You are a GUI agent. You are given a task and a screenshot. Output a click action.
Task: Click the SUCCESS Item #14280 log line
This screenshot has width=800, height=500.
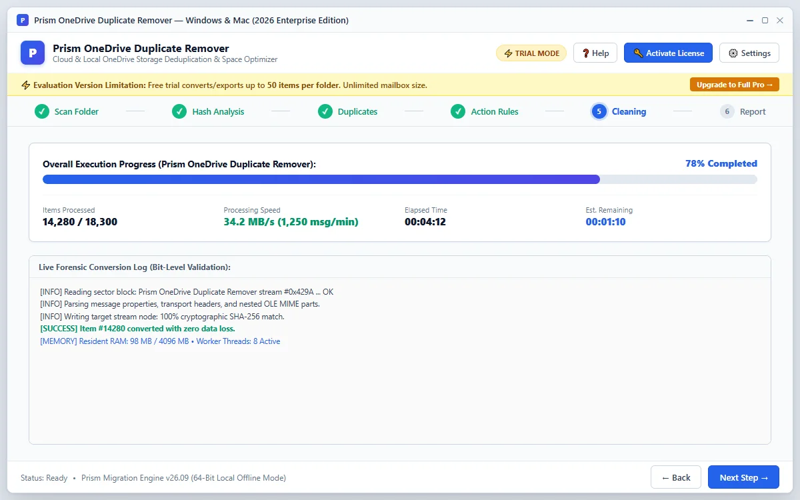point(137,329)
